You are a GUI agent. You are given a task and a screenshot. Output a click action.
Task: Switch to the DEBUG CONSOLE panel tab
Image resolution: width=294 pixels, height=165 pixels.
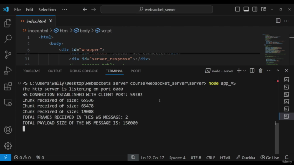84,71
